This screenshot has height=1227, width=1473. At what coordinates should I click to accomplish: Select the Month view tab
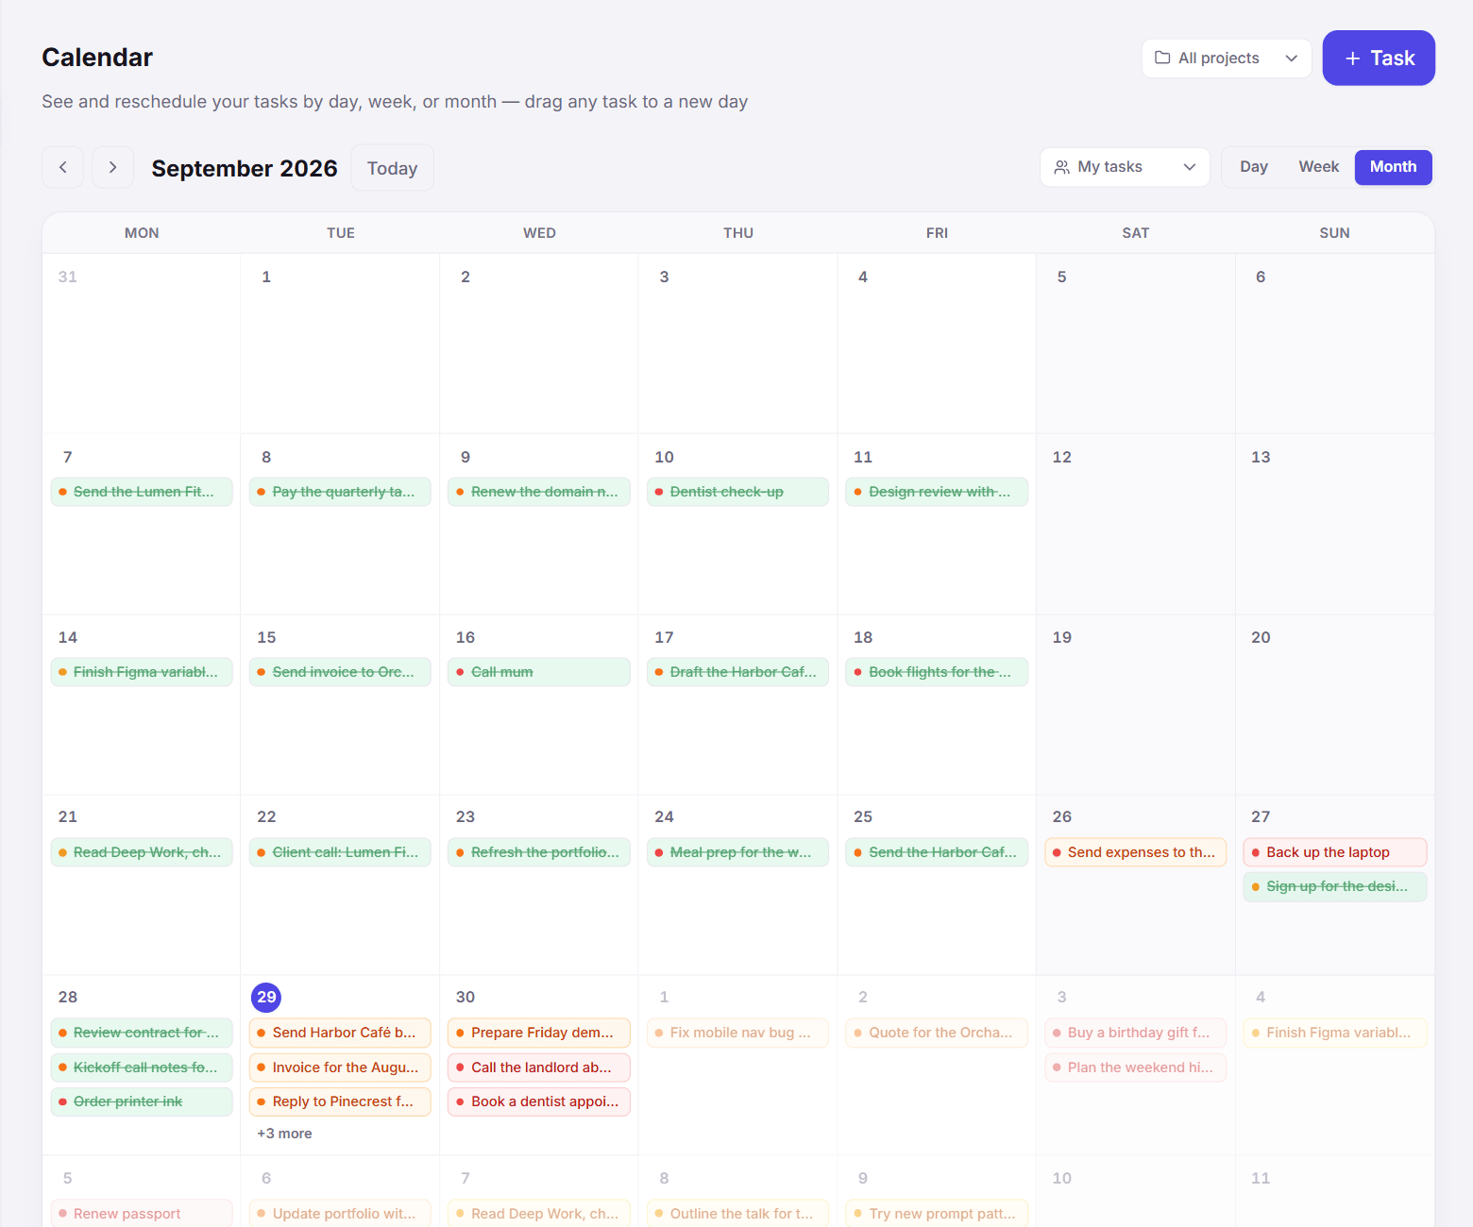tap(1394, 167)
